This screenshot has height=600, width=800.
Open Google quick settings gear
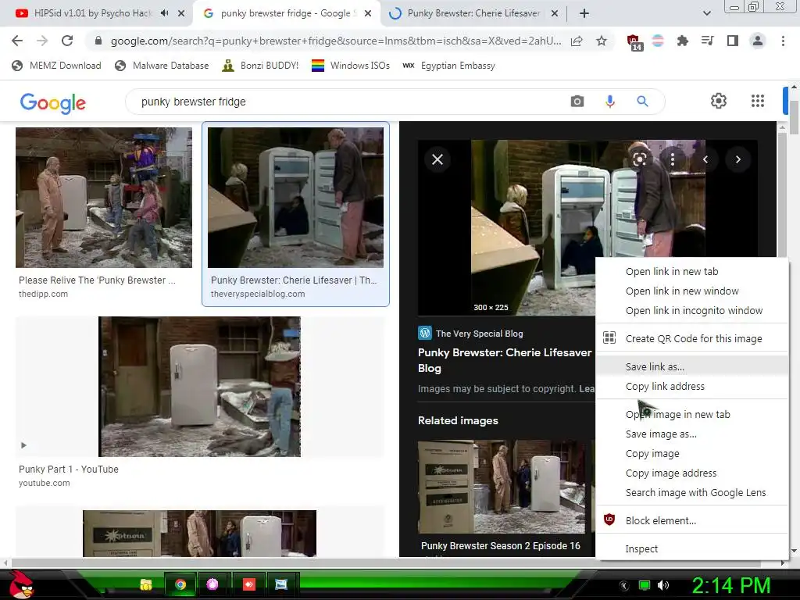tap(719, 101)
